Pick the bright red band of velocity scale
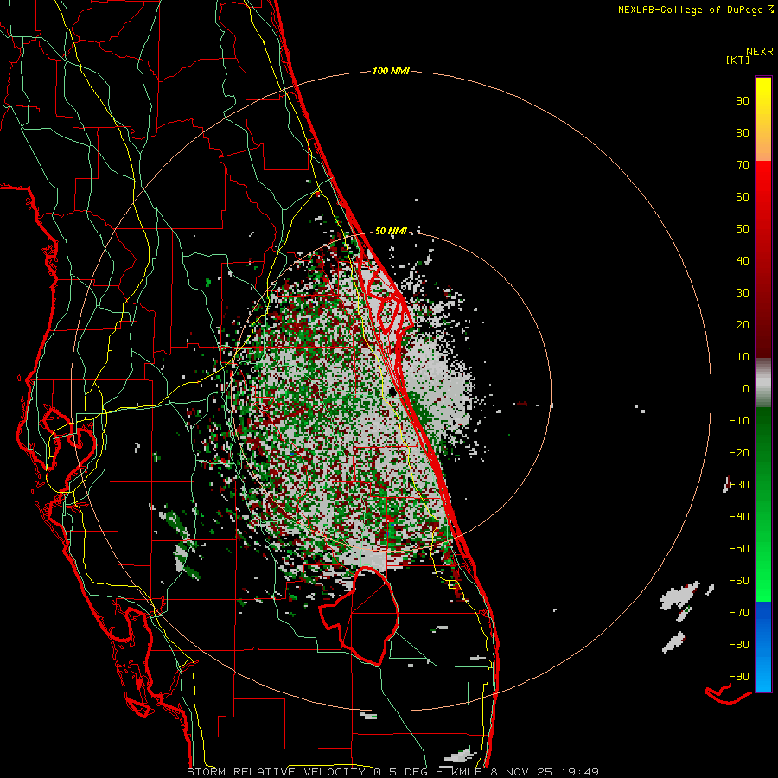Viewport: 778px width, 778px height. tap(763, 259)
